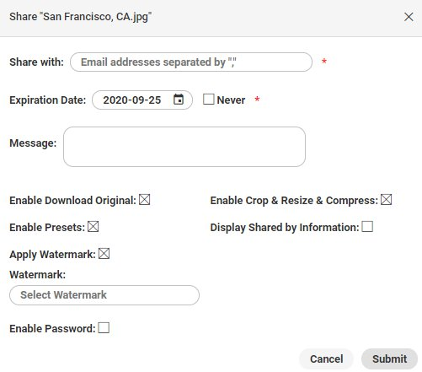Click the Enable Password label
This screenshot has width=422, height=372.
[x=52, y=329]
